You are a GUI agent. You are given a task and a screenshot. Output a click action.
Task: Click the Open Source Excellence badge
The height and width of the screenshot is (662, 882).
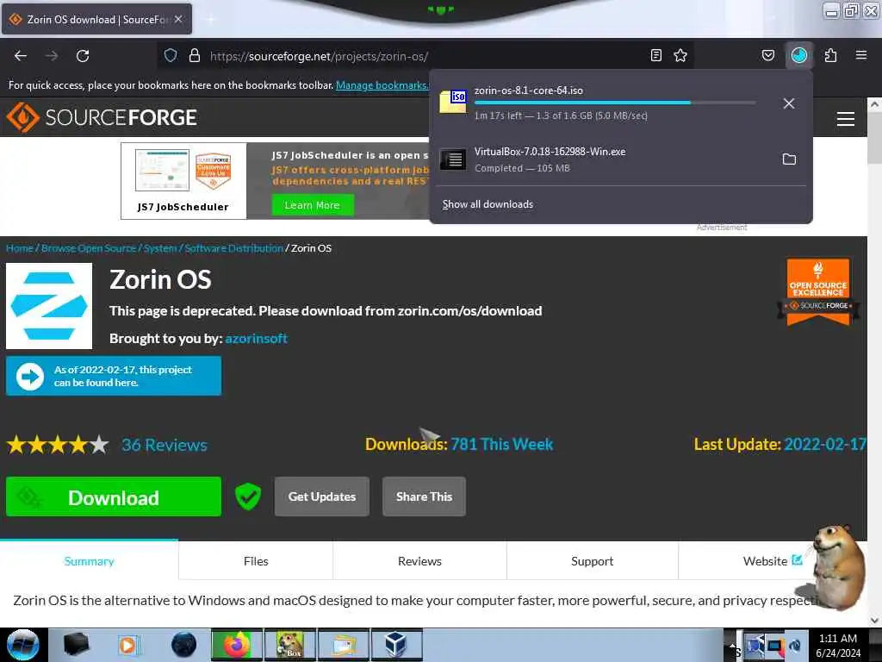[818, 291]
